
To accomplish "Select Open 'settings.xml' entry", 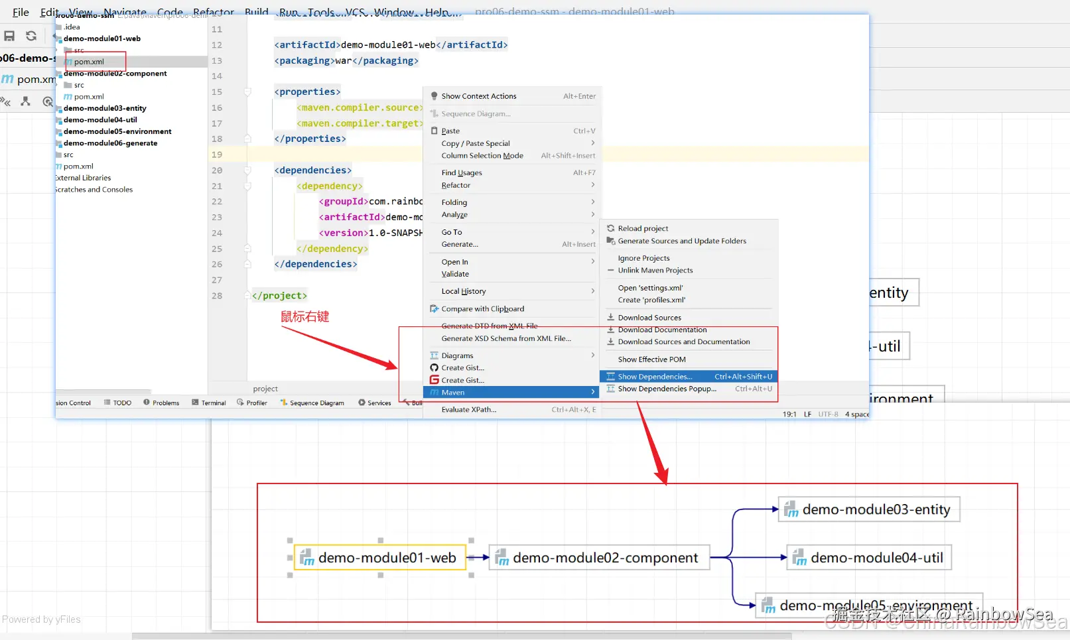I will 651,288.
